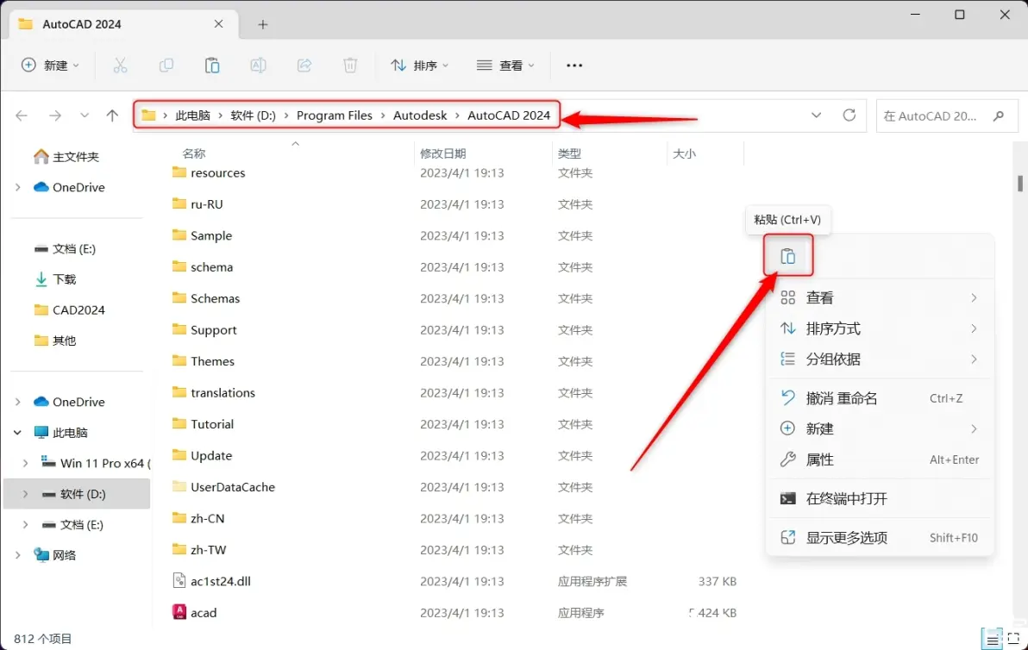Click the Delete trash icon in toolbar

click(x=350, y=66)
